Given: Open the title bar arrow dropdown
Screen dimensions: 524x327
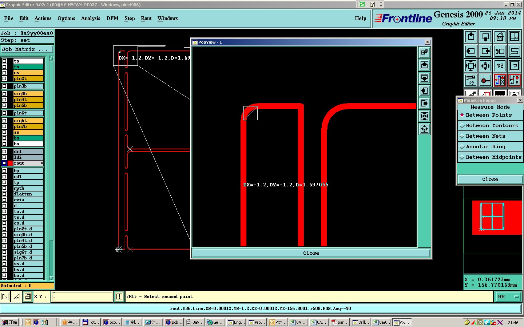Looking at the screenshot, I should point(381,4).
